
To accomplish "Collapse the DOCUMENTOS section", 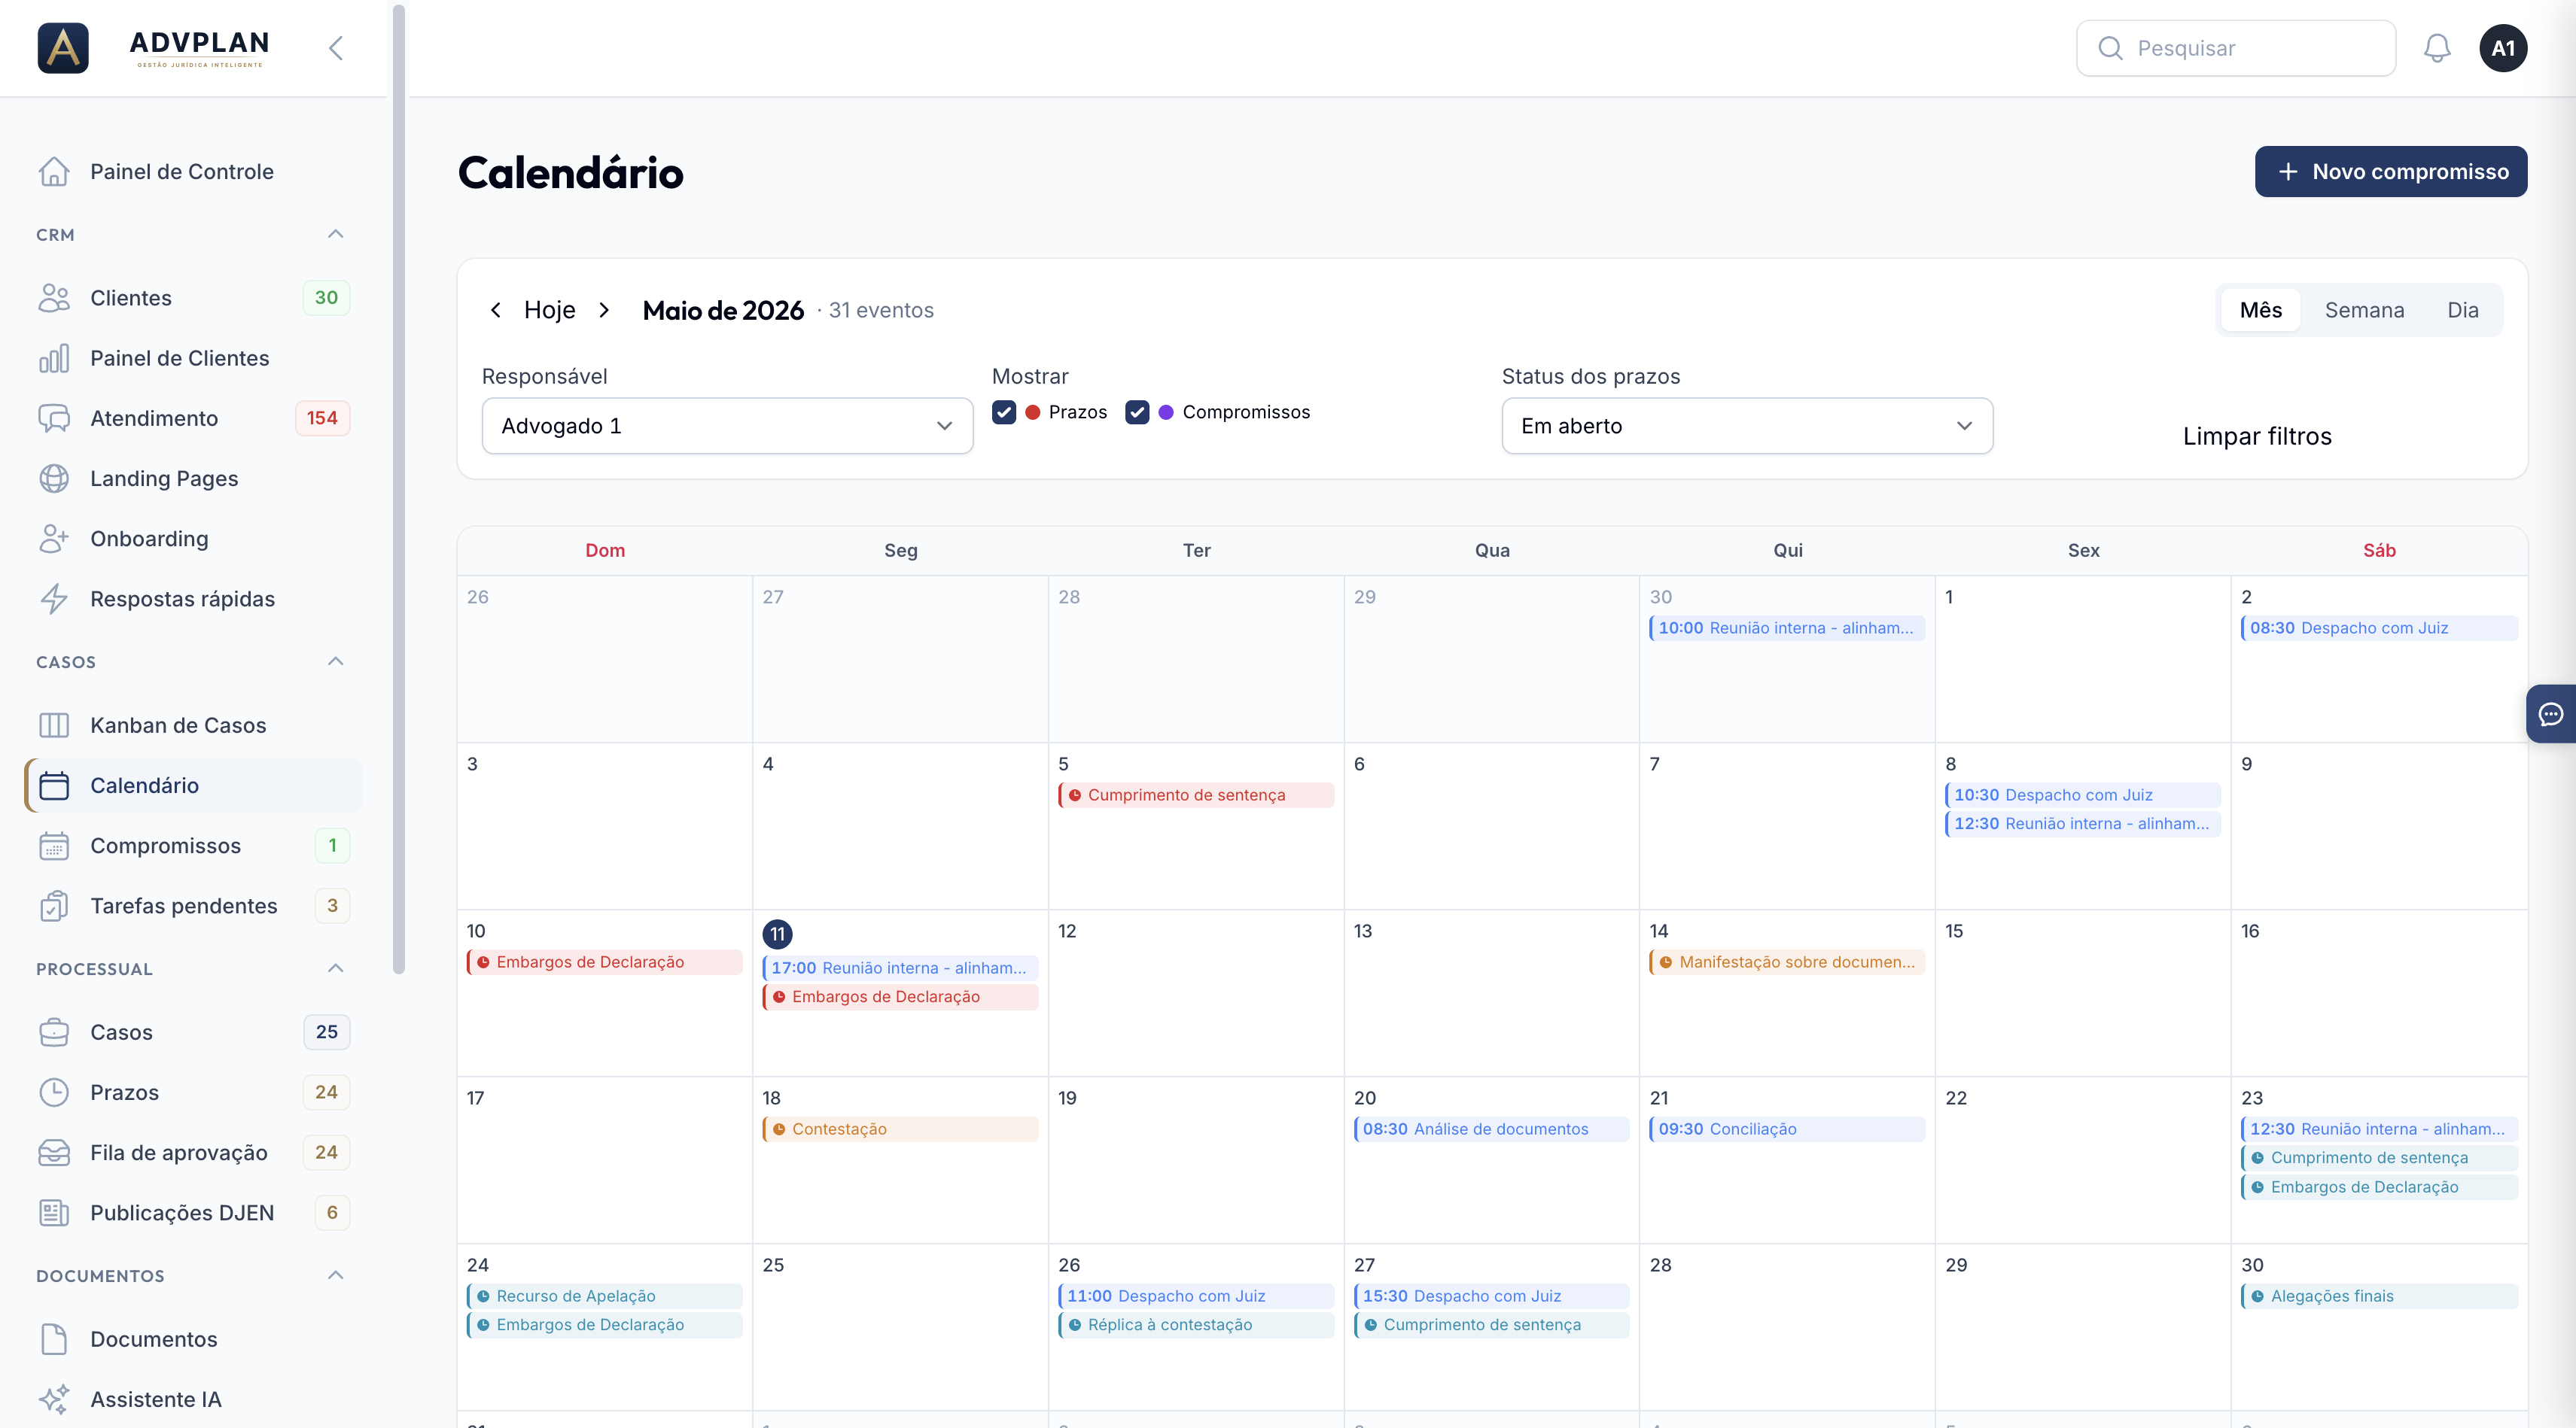I will [x=336, y=1275].
